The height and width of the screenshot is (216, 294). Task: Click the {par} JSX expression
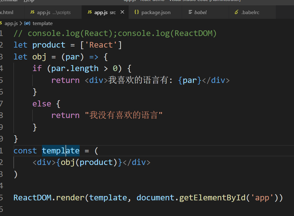(190, 80)
